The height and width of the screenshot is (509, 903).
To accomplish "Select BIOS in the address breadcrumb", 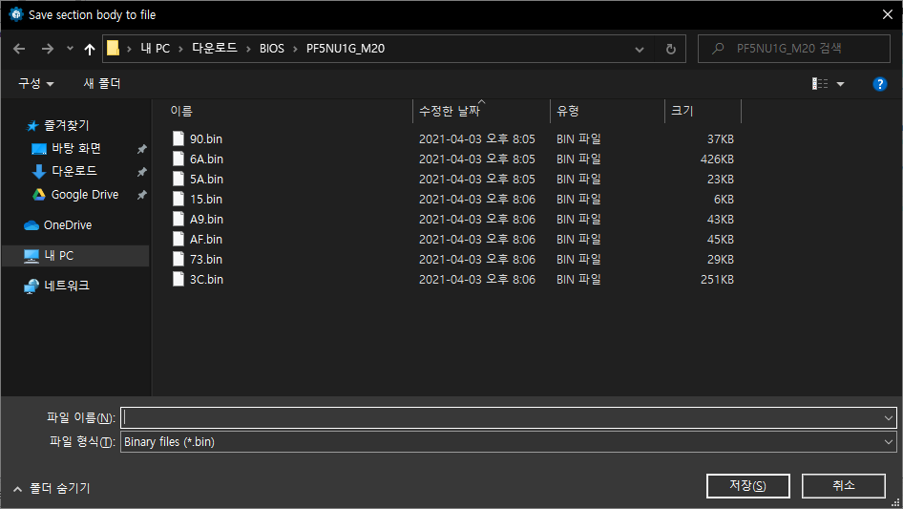I will point(272,49).
